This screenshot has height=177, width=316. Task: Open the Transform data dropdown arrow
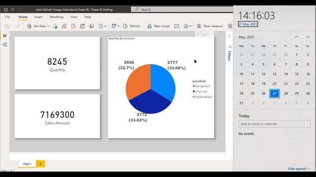(x=118, y=26)
